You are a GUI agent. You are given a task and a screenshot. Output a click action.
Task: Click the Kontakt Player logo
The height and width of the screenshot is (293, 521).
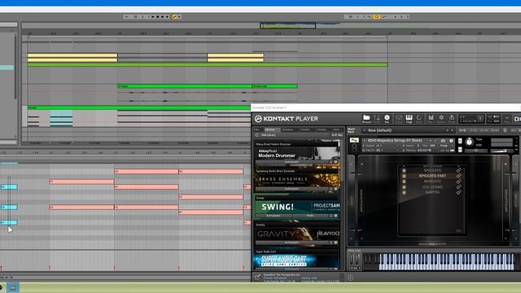286,119
